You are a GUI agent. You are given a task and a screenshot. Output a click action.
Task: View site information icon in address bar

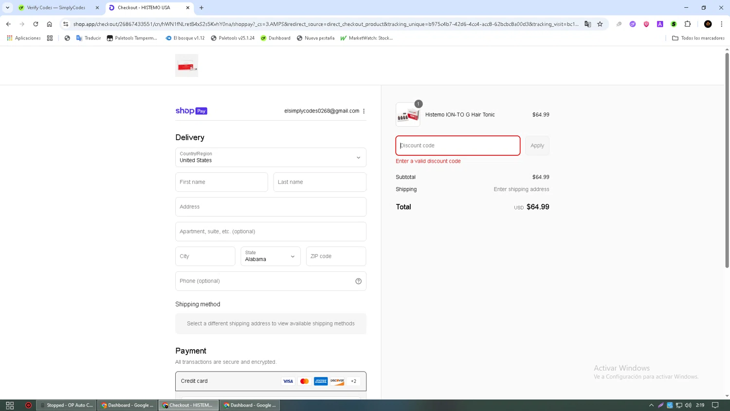pyautogui.click(x=66, y=24)
